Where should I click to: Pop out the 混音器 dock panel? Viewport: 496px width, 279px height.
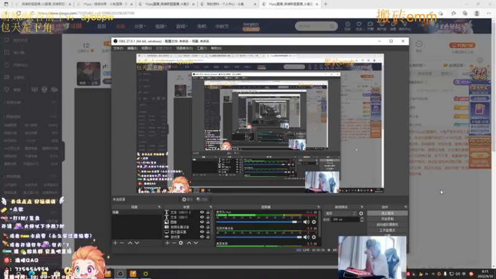[319, 207]
